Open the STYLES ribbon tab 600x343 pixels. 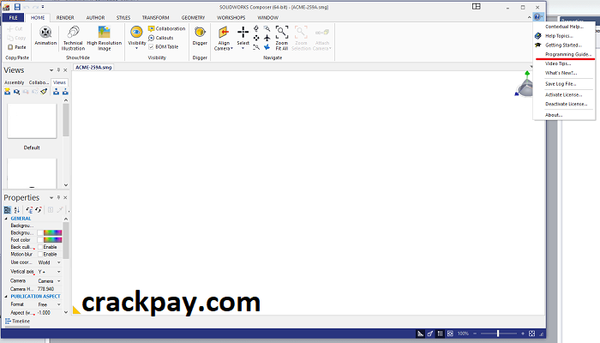click(x=123, y=18)
